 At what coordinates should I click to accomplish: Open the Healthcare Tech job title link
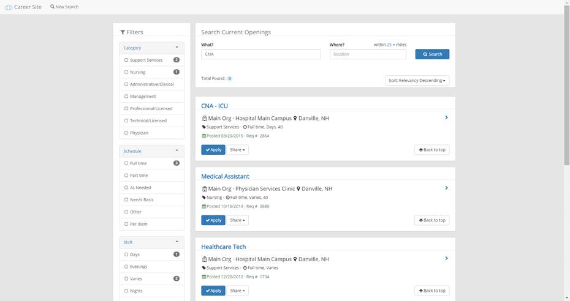tap(224, 247)
